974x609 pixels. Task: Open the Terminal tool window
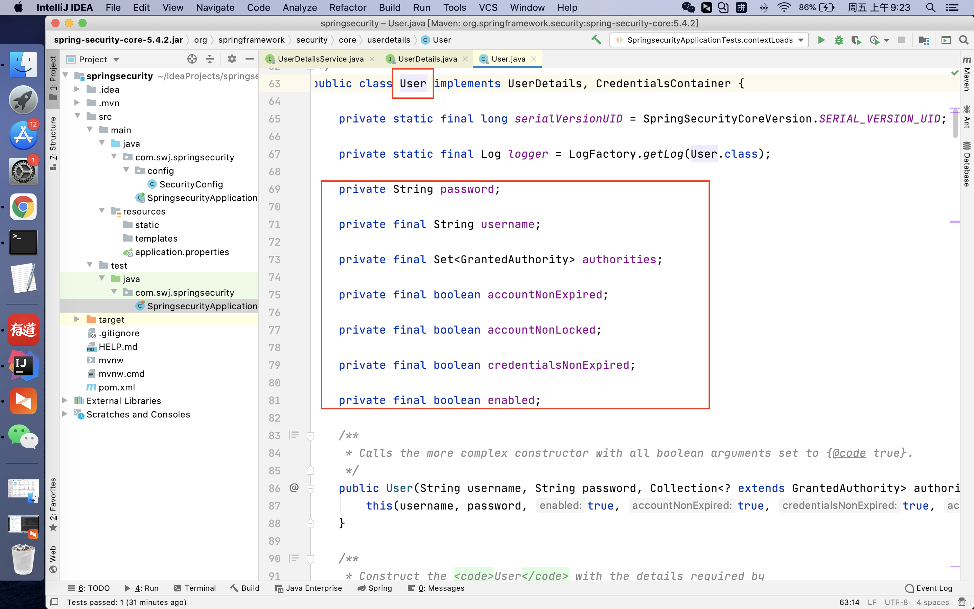pos(195,588)
